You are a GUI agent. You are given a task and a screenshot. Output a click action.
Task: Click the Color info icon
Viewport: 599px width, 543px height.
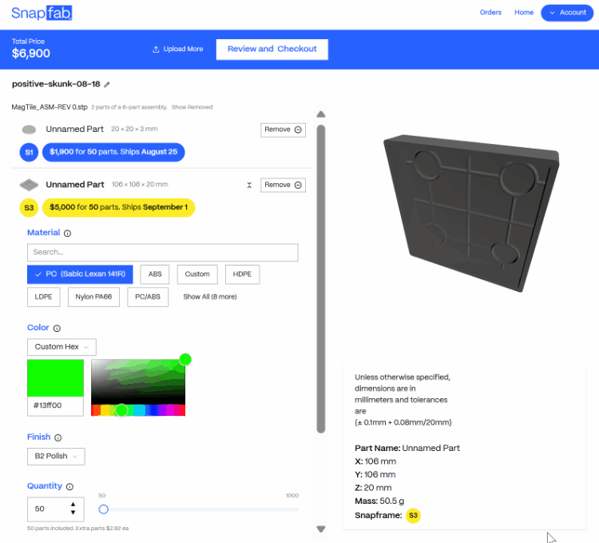(x=57, y=328)
